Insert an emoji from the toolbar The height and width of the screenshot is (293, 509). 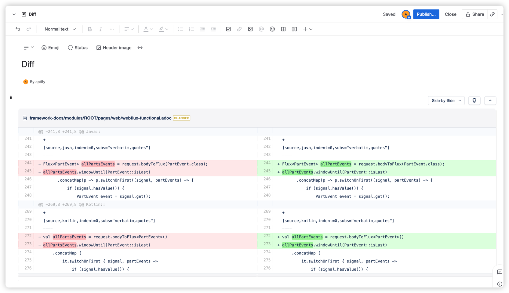[x=272, y=29]
